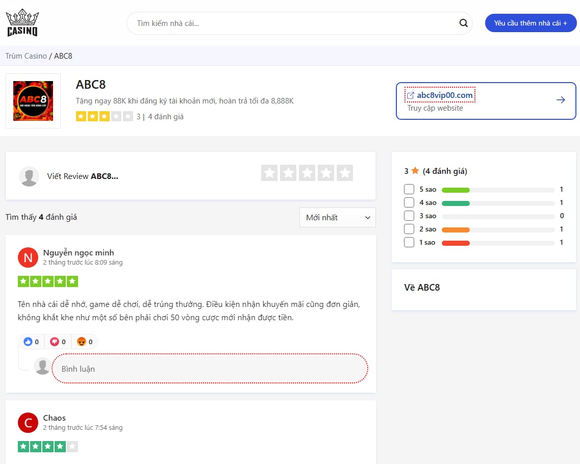The image size is (580, 464).
Task: Click the search magnifier icon
Action: (463, 23)
